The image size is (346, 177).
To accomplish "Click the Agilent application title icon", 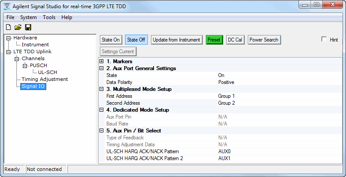I will coord(7,6).
